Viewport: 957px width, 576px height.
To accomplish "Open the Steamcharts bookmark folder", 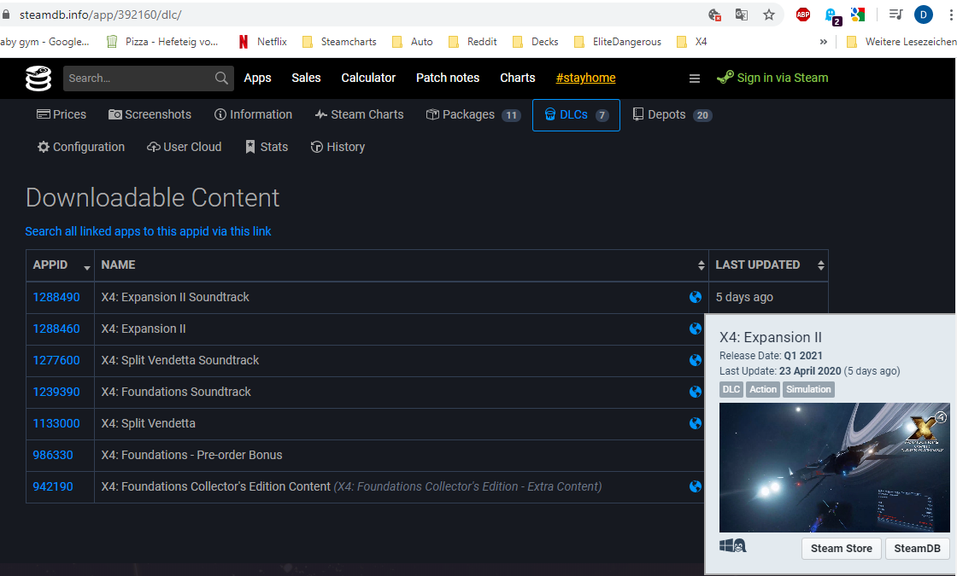I will [x=339, y=42].
